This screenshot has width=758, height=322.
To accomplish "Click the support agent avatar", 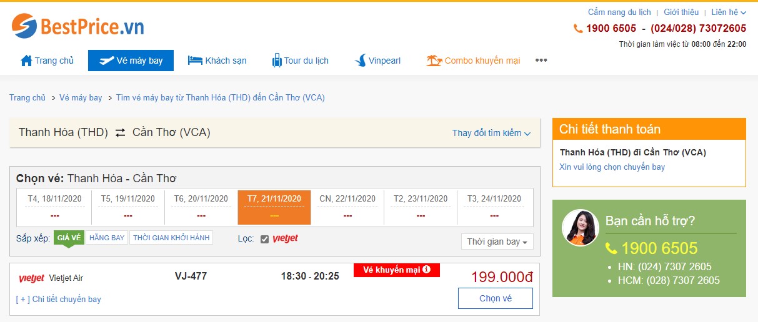I will 581,227.
